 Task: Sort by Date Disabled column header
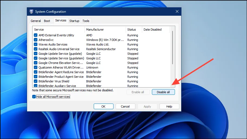[156, 30]
